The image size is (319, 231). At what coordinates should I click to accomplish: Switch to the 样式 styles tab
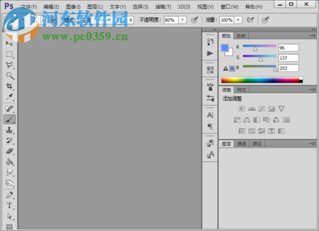pyautogui.click(x=242, y=90)
